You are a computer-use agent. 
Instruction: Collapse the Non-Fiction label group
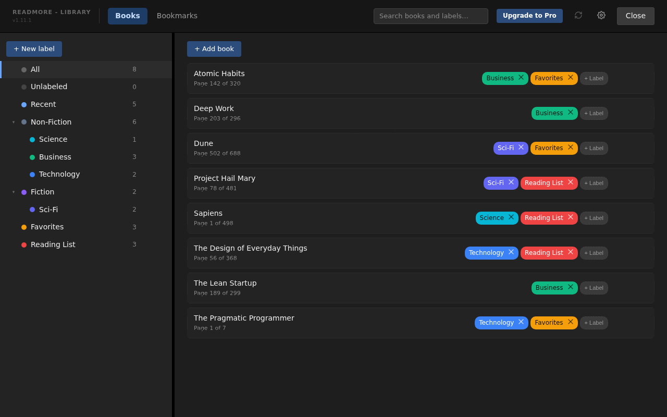(x=14, y=122)
